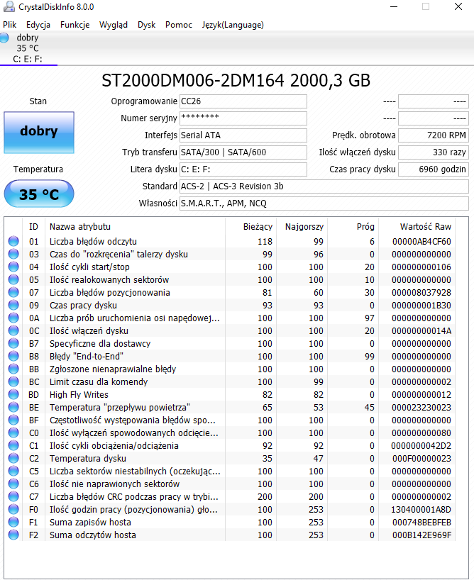This screenshot has height=580, width=474.
Task: Click the Nazwa atrybutu column header
Action: [x=135, y=226]
